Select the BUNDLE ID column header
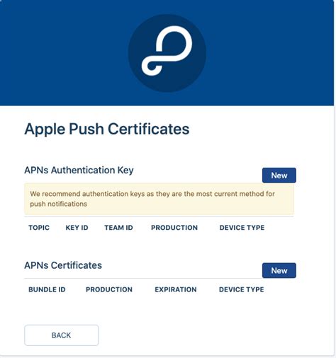This screenshot has height=358, width=336. [47, 289]
